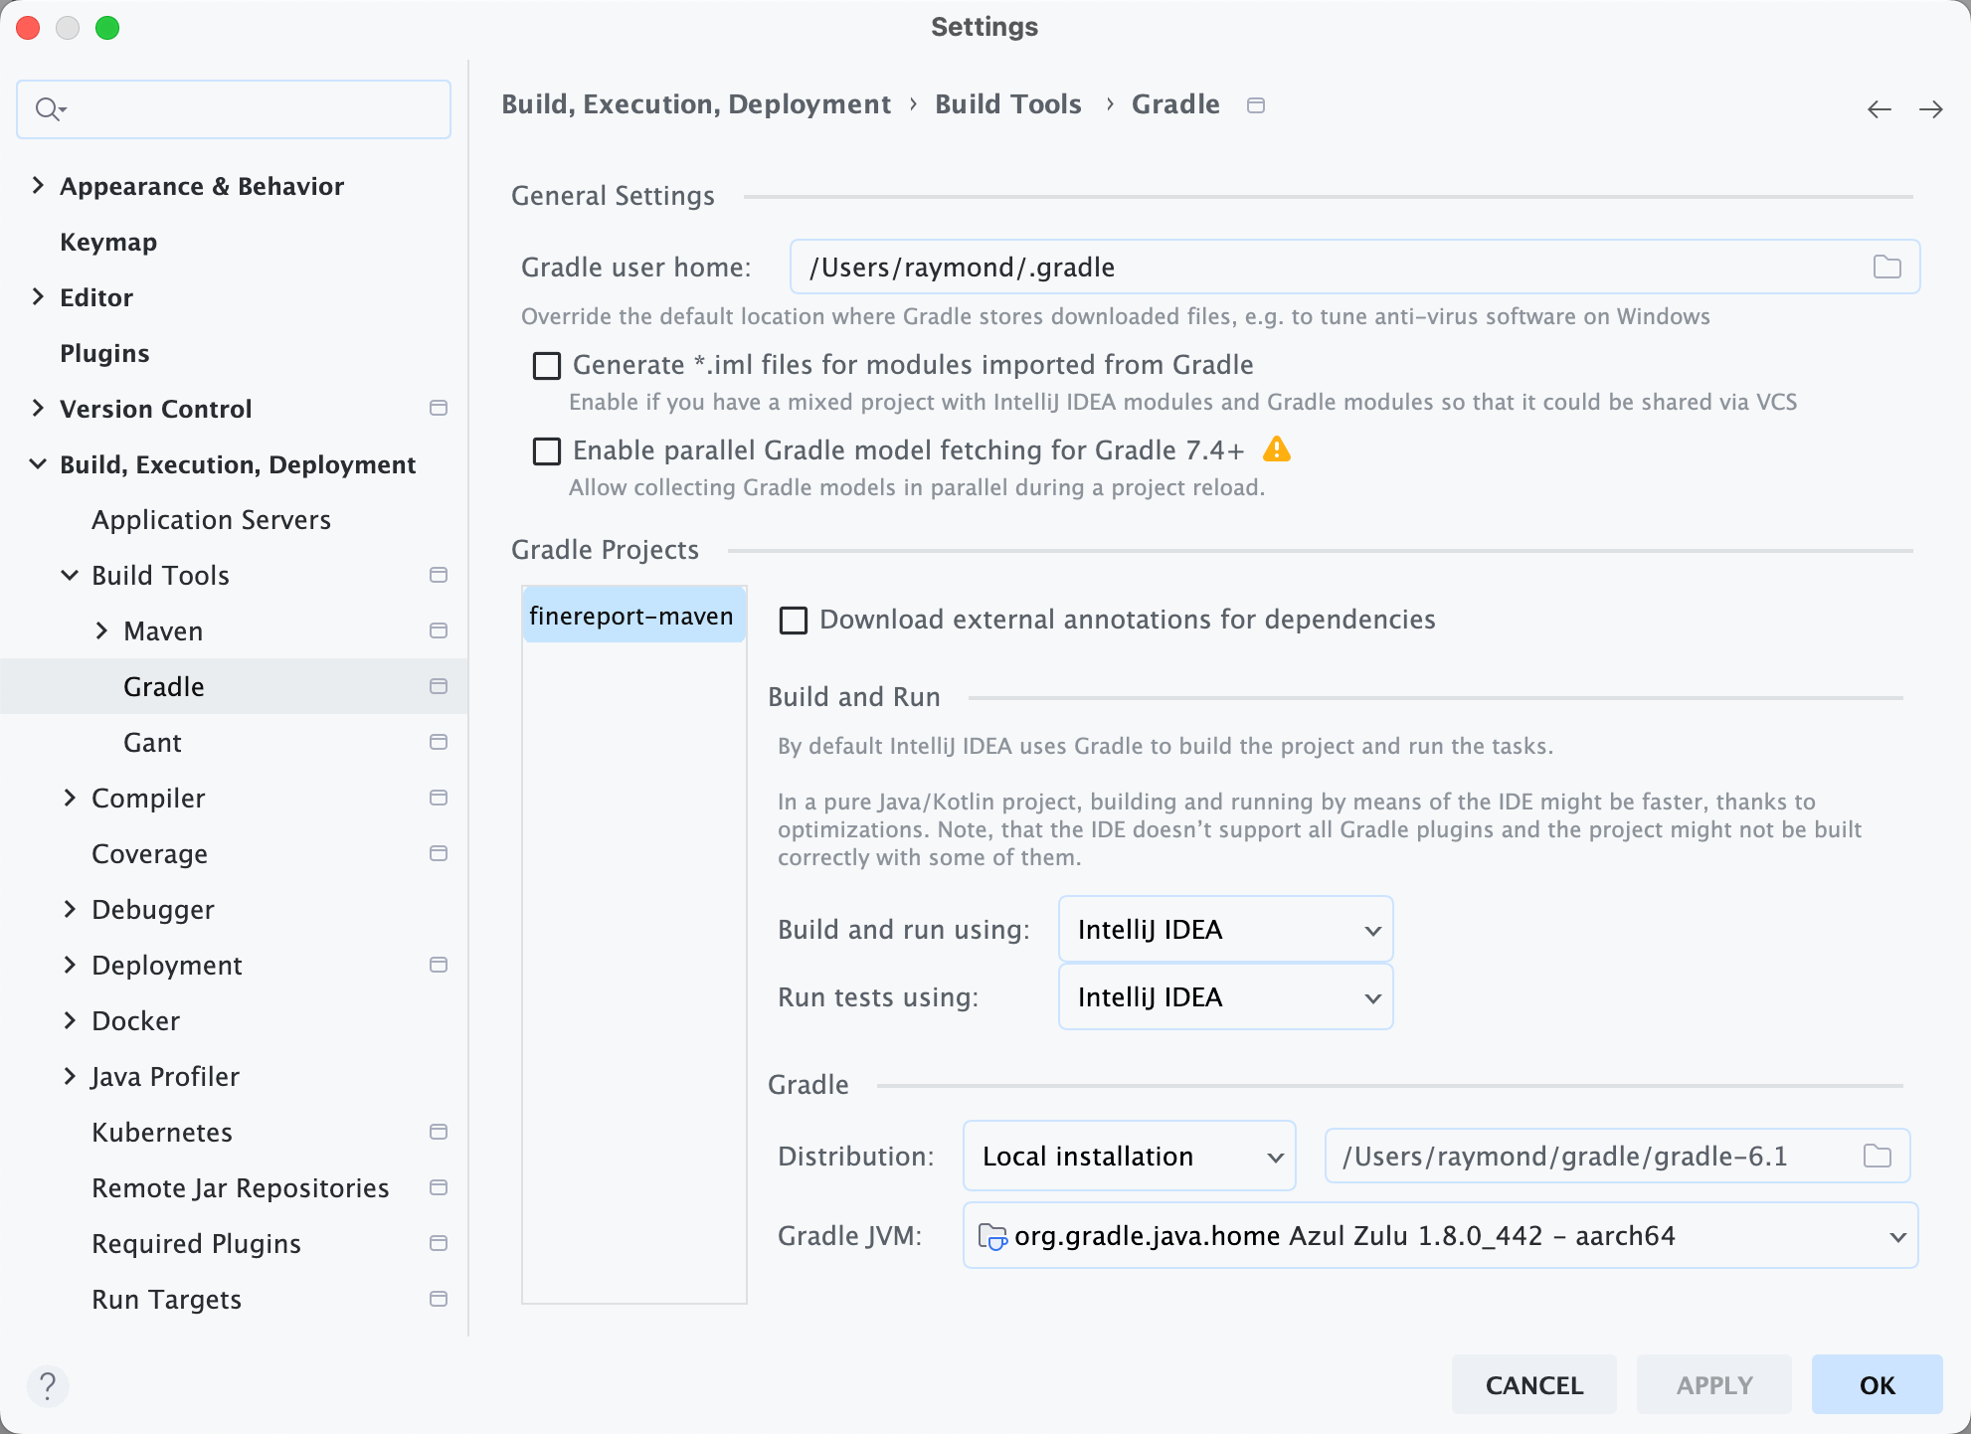Screen dimensions: 1971x1434
Task: Browse for the Gradle local installation folder
Action: (x=1877, y=1156)
